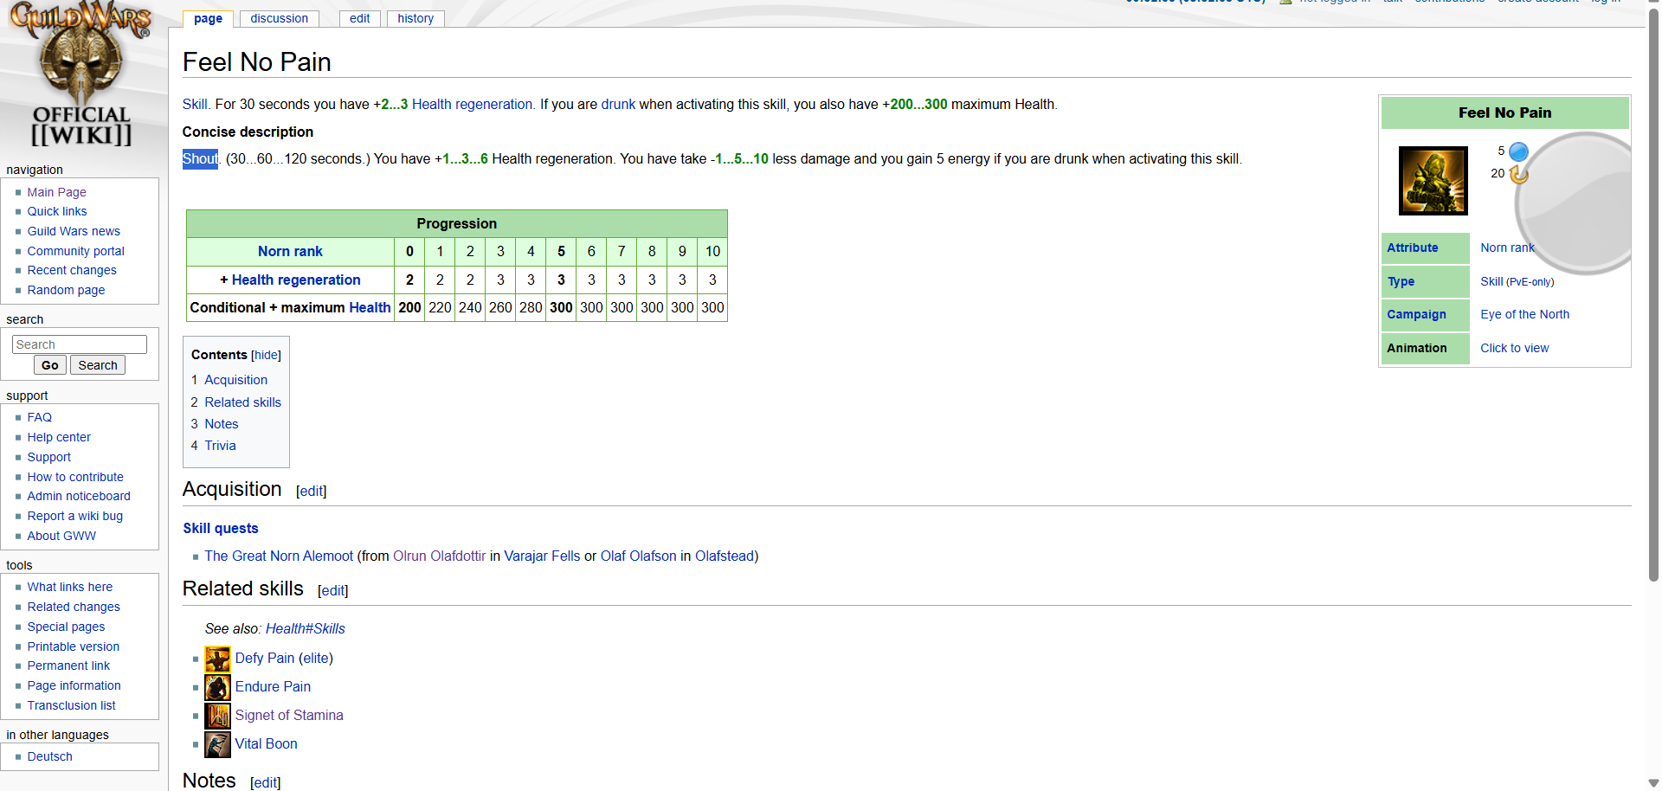Edit the Related skills section
The height and width of the screenshot is (791, 1662).
(x=332, y=590)
